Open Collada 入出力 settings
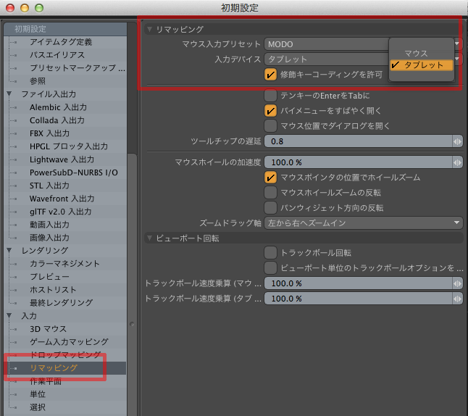Screen dimensions: 468x416 pos(57,120)
